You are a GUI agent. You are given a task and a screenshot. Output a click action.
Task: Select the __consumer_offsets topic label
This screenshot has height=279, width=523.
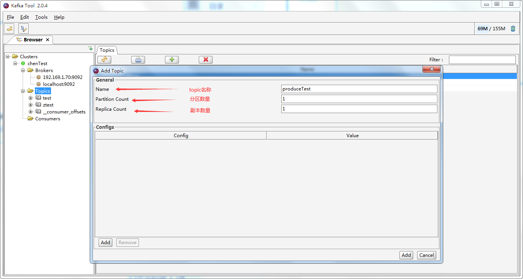64,112
